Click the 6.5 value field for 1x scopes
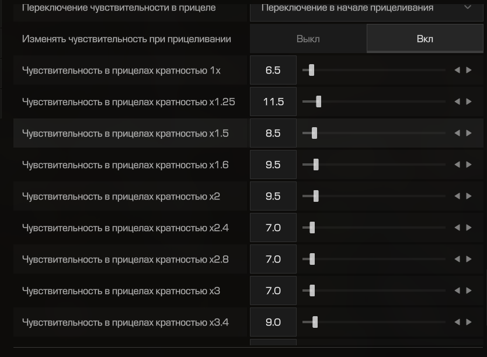This screenshot has height=357, width=487. [273, 70]
